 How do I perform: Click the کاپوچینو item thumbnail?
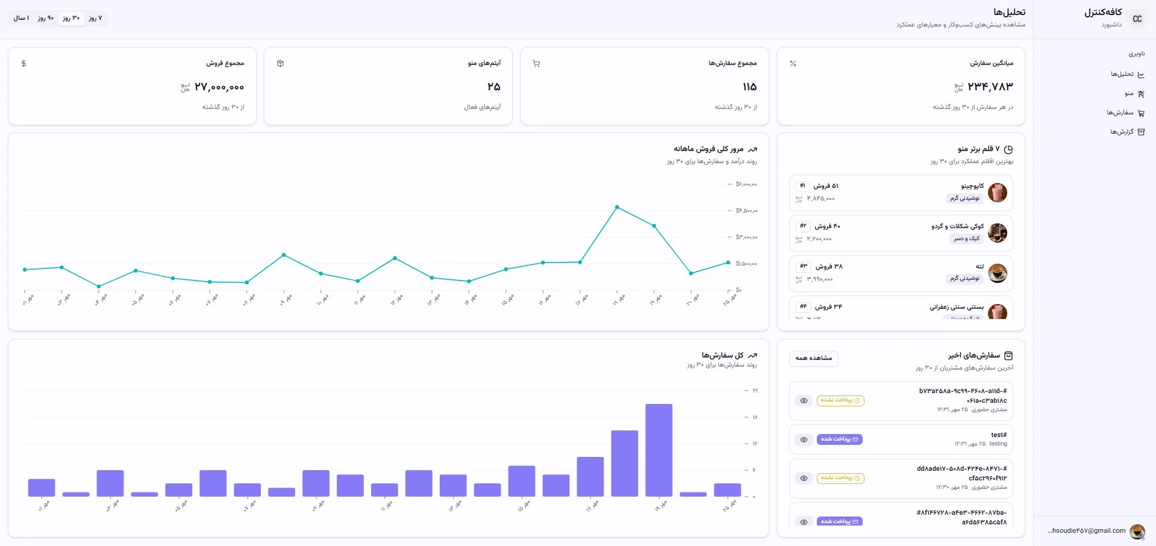point(997,193)
